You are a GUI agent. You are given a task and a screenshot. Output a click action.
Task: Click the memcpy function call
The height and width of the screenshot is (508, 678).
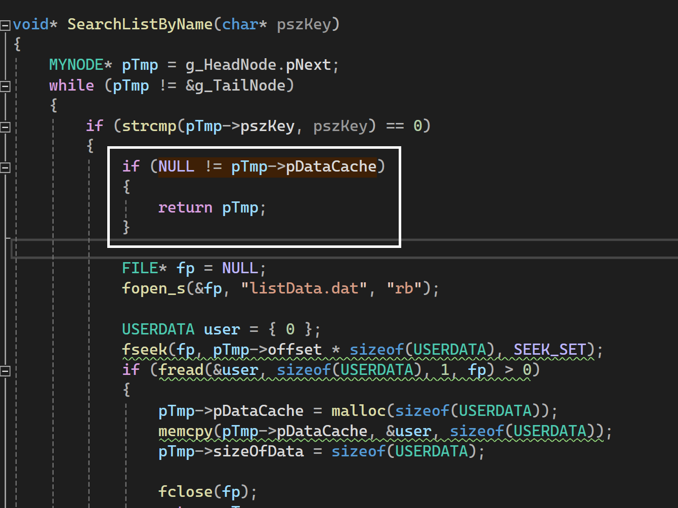[185, 432]
